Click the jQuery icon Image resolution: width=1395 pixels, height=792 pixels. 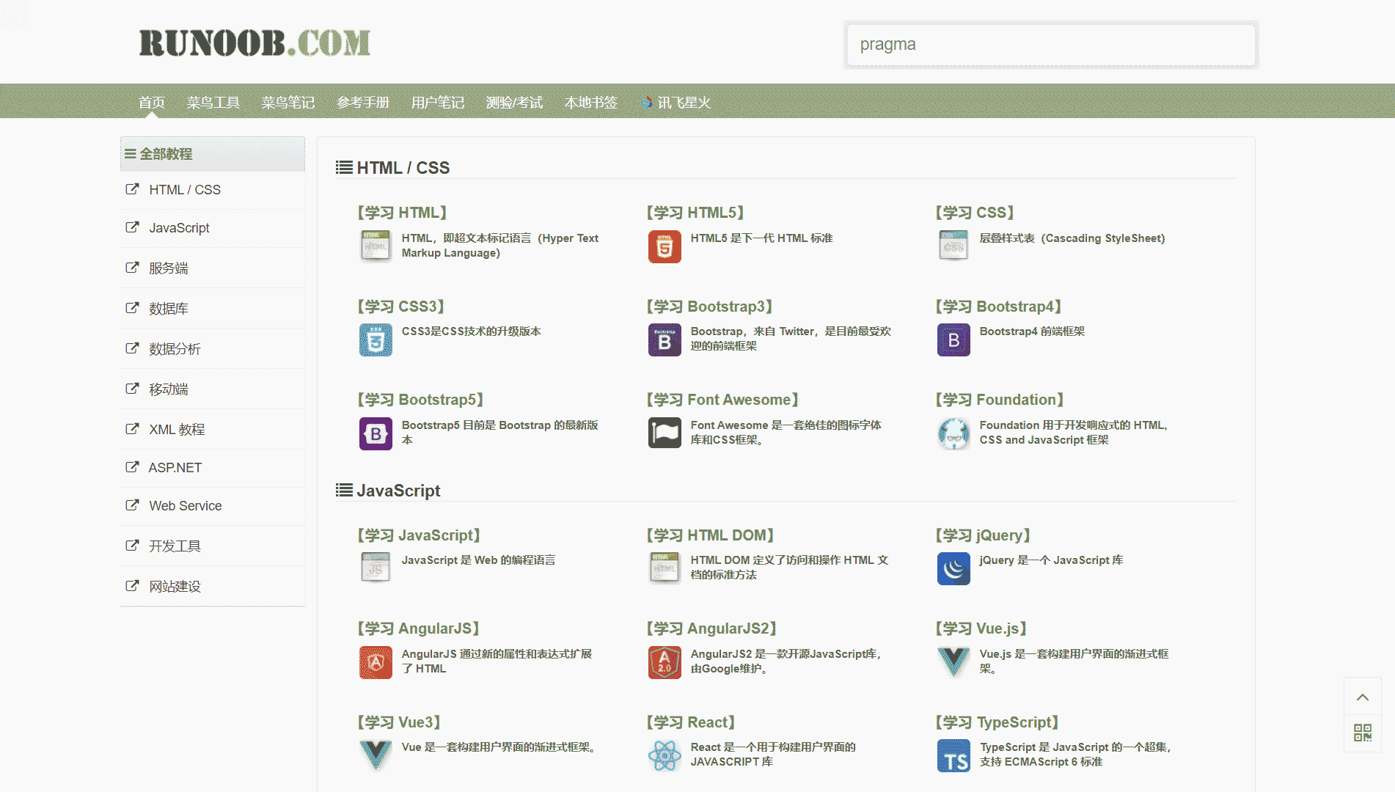953,568
